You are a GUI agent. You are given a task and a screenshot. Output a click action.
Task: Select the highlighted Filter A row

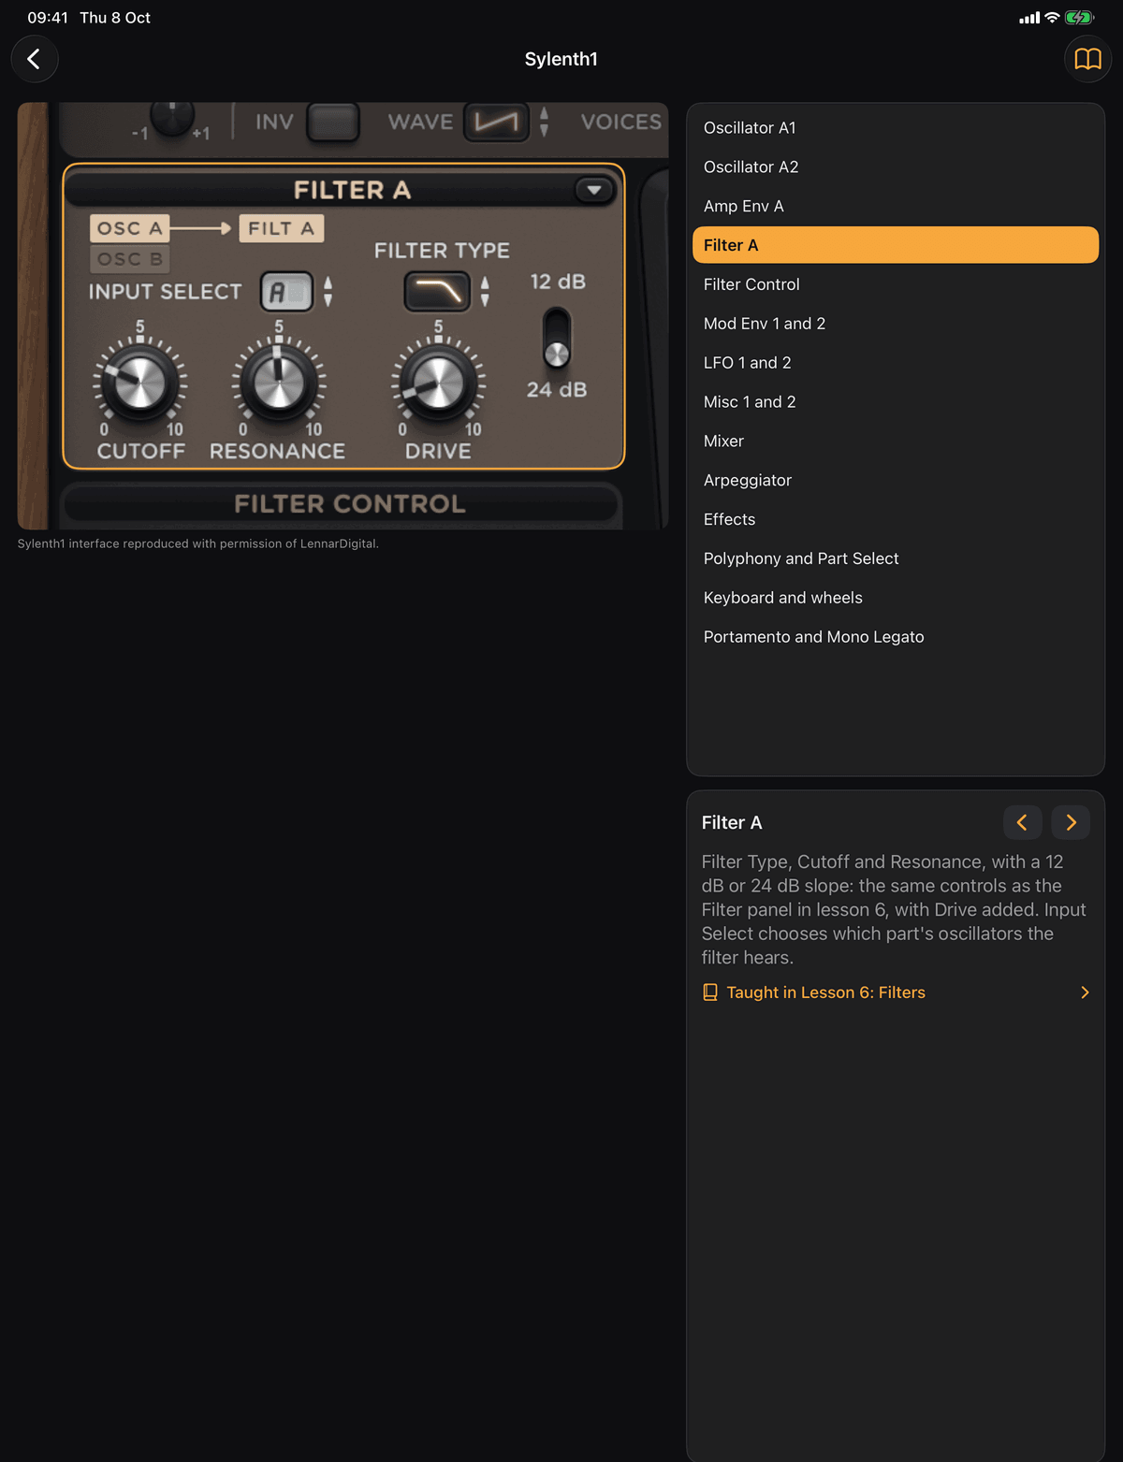click(895, 245)
